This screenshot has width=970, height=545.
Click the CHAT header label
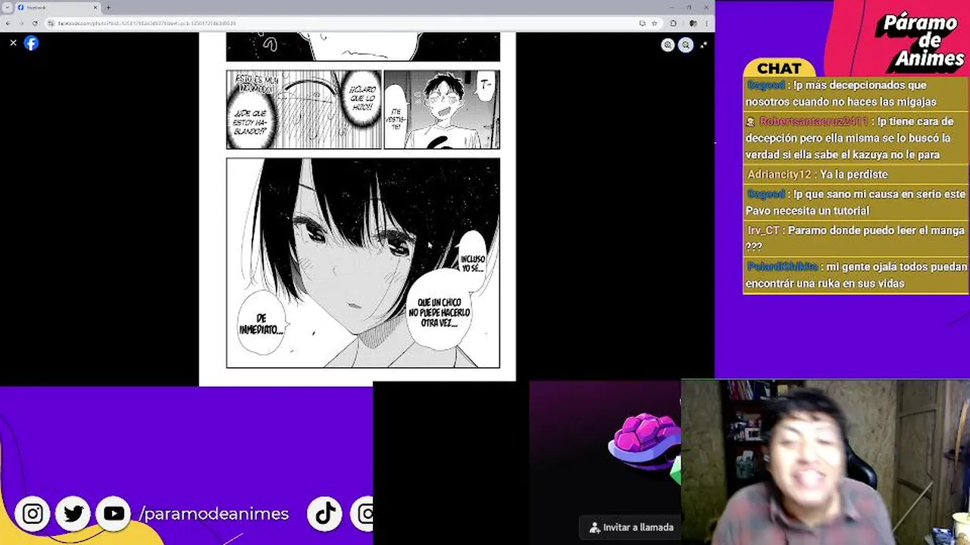[x=779, y=69]
